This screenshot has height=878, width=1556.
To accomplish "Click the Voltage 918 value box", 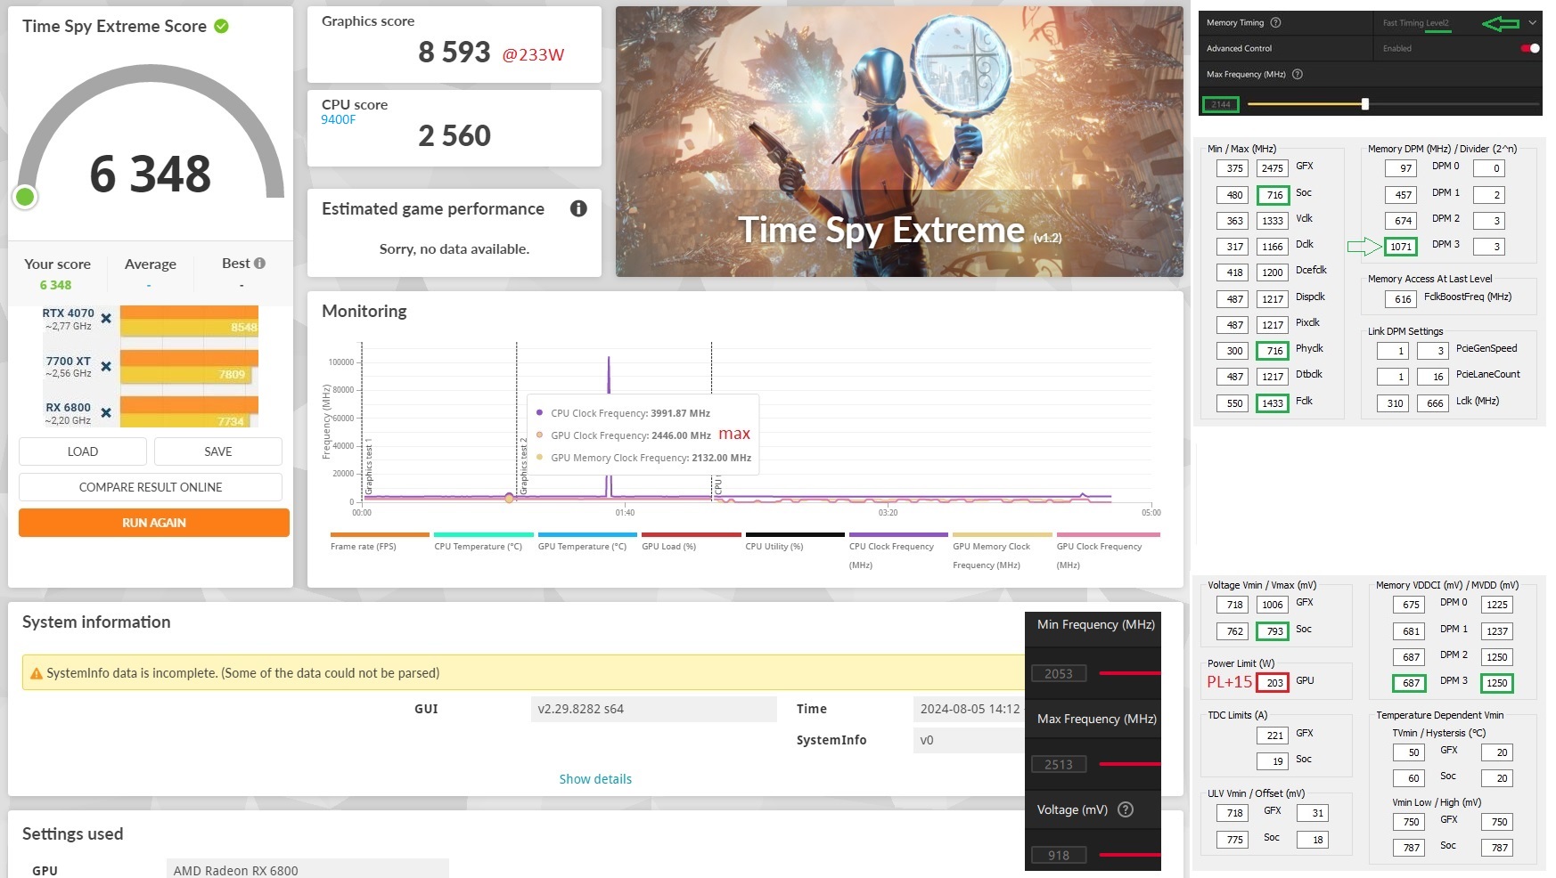I will 1059,855.
